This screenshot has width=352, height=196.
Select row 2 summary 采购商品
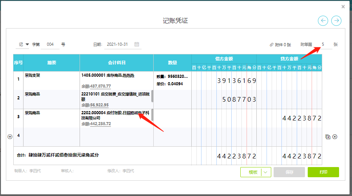click(51, 99)
